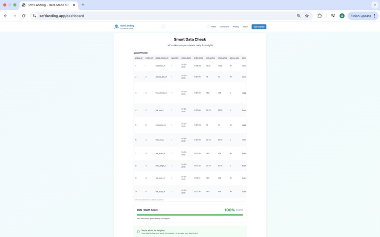Image resolution: width=380 pixels, height=237 pixels.
Task: Click the total_price column header
Action: tap(222, 58)
